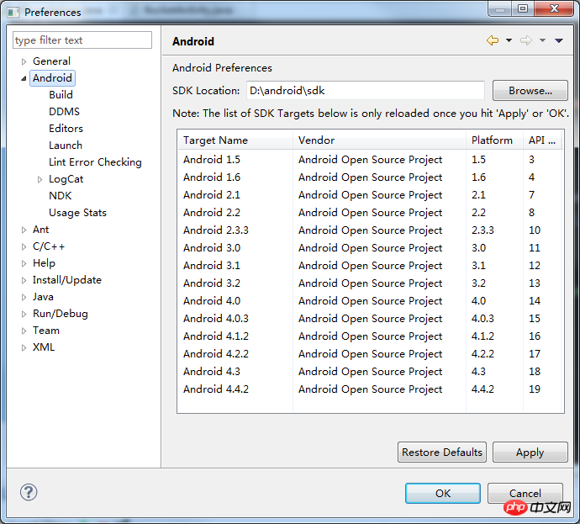The height and width of the screenshot is (524, 580).
Task: Sort by the Platform column header
Action: 494,140
